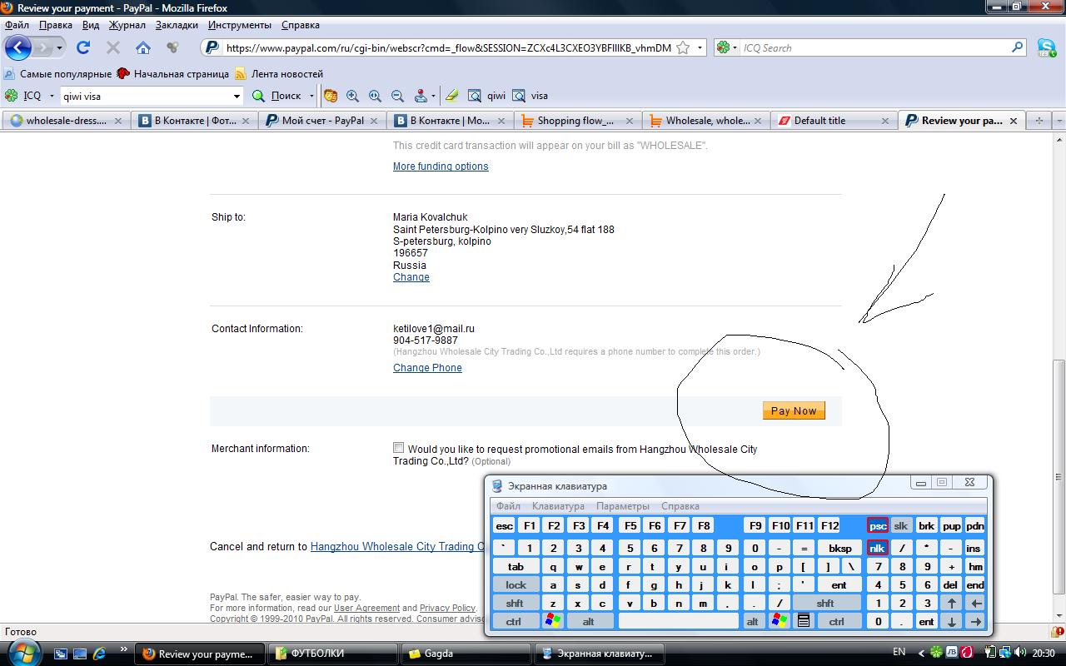This screenshot has width=1066, height=666.
Task: Toggle the lock key on the on-screen keyboard
Action: 516,584
